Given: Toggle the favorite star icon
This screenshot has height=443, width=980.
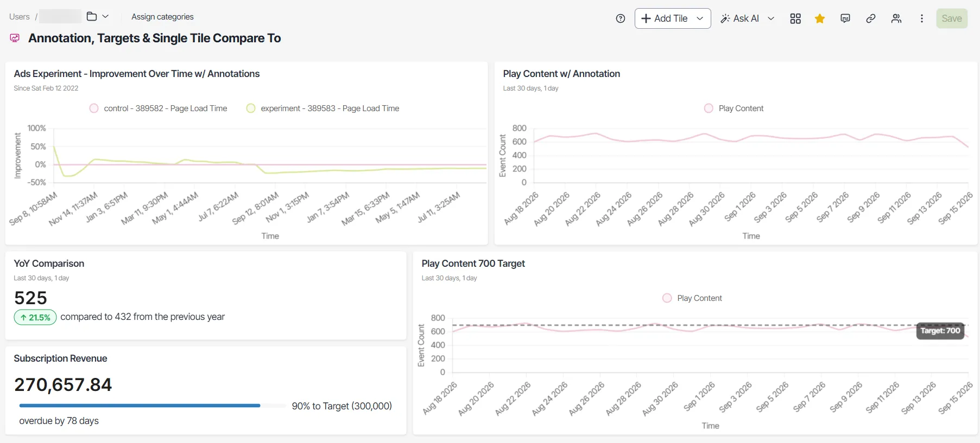Looking at the screenshot, I should click(820, 18).
